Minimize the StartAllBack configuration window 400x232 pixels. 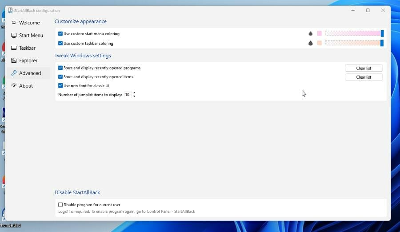(x=353, y=11)
